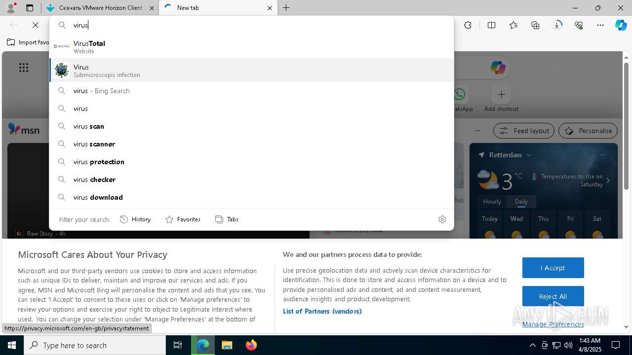Open a new tab with the plus button

pos(286,8)
